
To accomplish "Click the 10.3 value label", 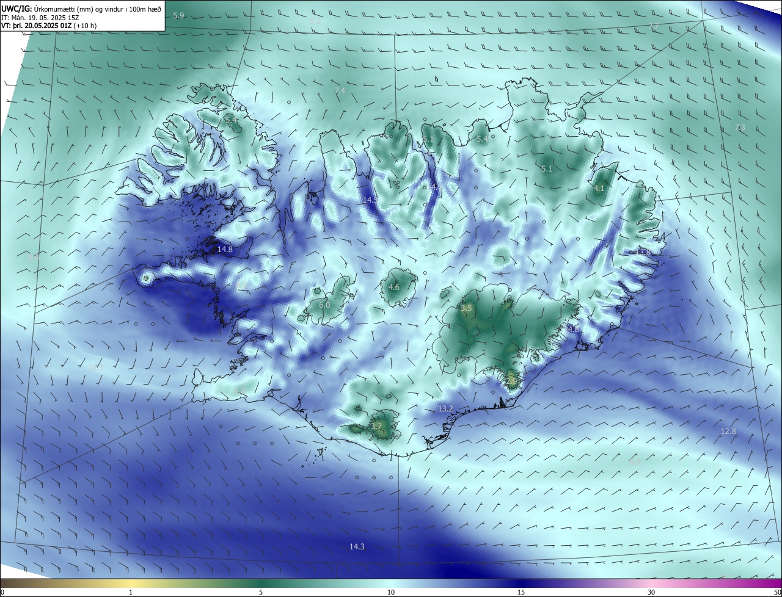I will tap(95, 368).
